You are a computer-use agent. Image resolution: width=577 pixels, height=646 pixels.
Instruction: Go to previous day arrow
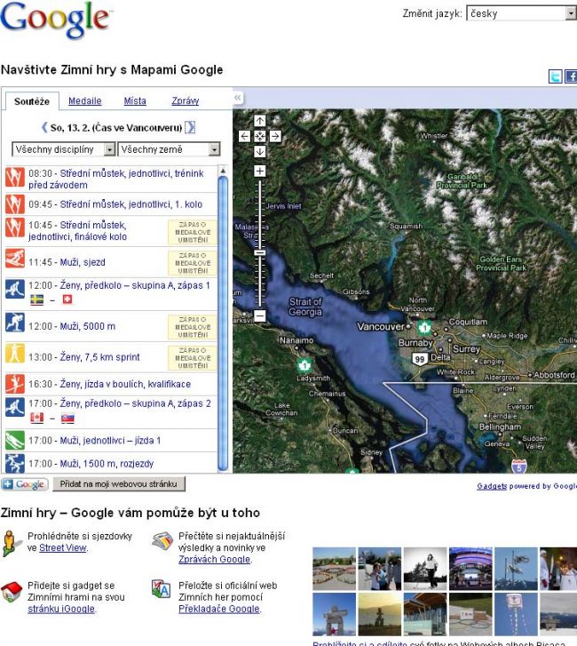tap(44, 127)
